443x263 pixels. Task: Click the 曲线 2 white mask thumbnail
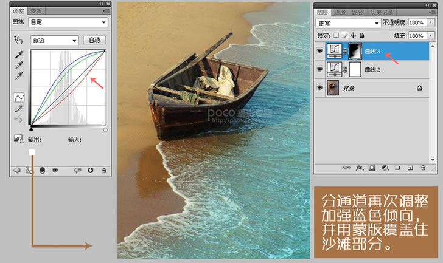click(x=355, y=69)
